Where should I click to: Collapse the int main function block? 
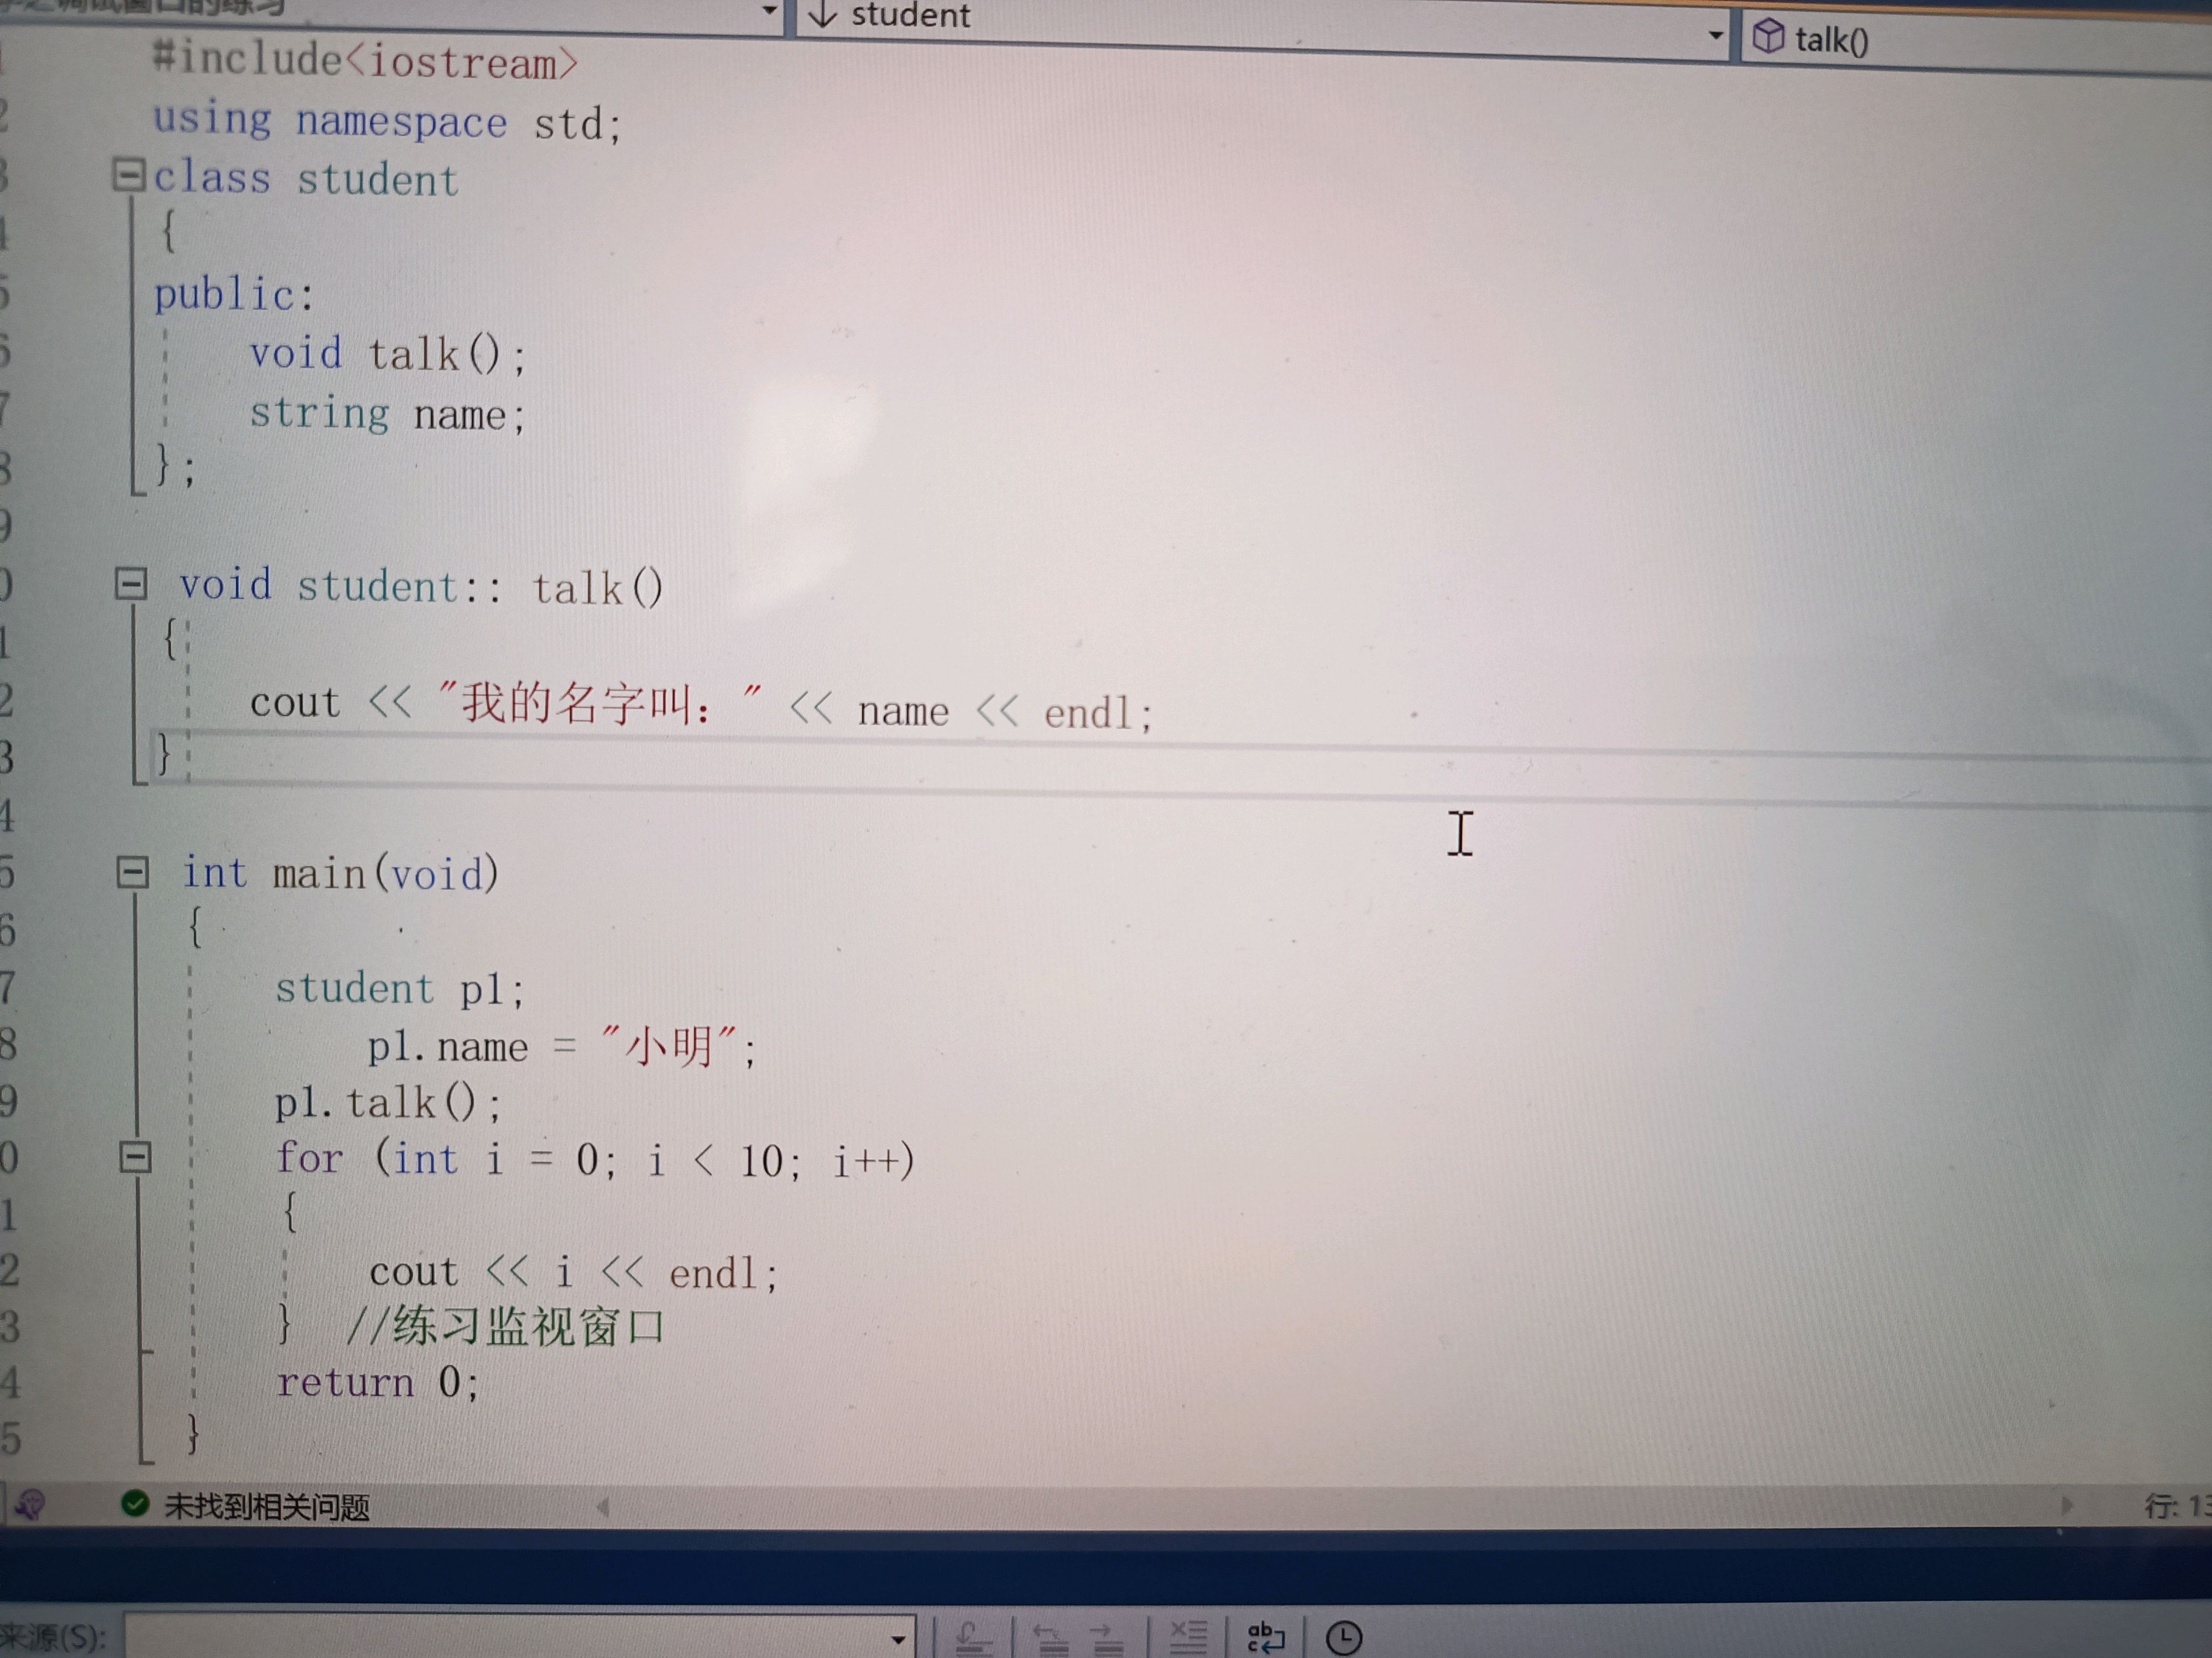coord(132,872)
